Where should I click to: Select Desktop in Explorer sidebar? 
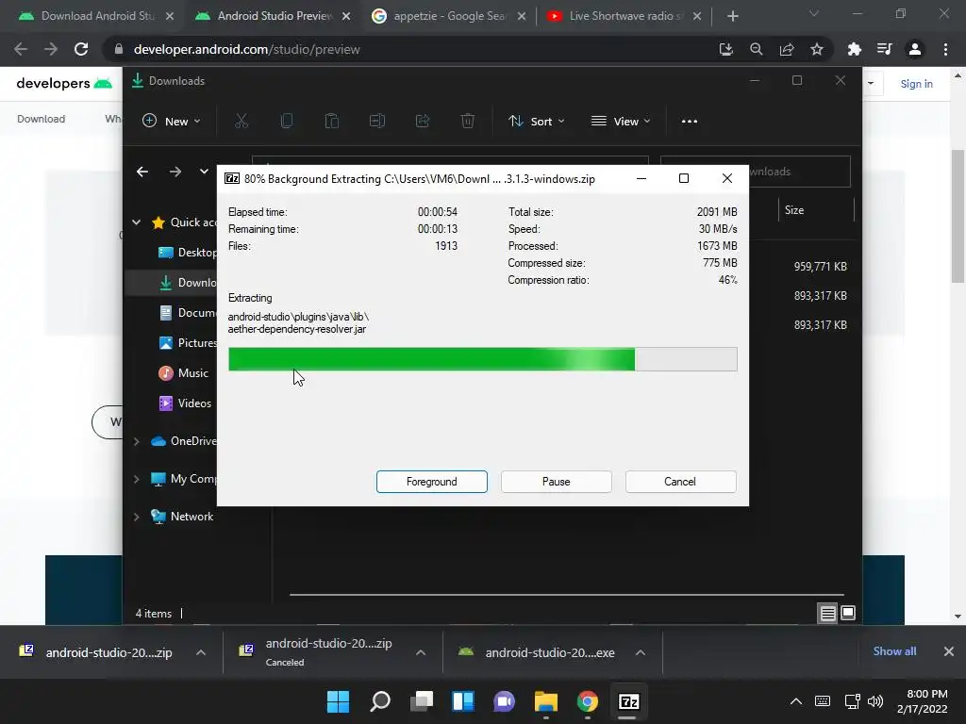[188, 253]
